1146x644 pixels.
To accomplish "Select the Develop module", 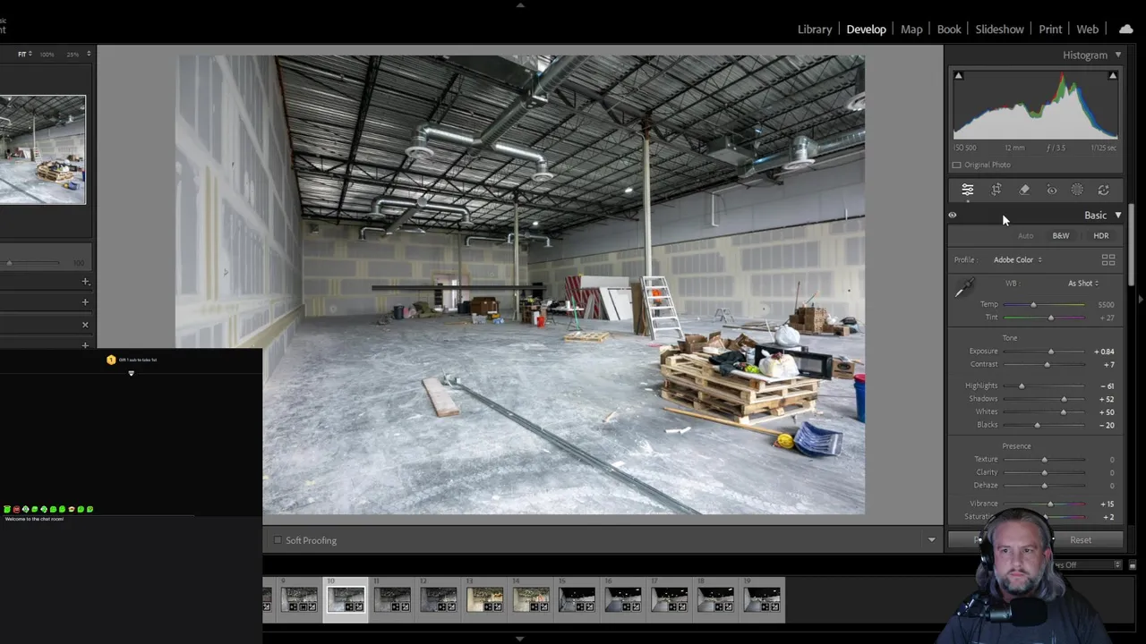I will [867, 30].
